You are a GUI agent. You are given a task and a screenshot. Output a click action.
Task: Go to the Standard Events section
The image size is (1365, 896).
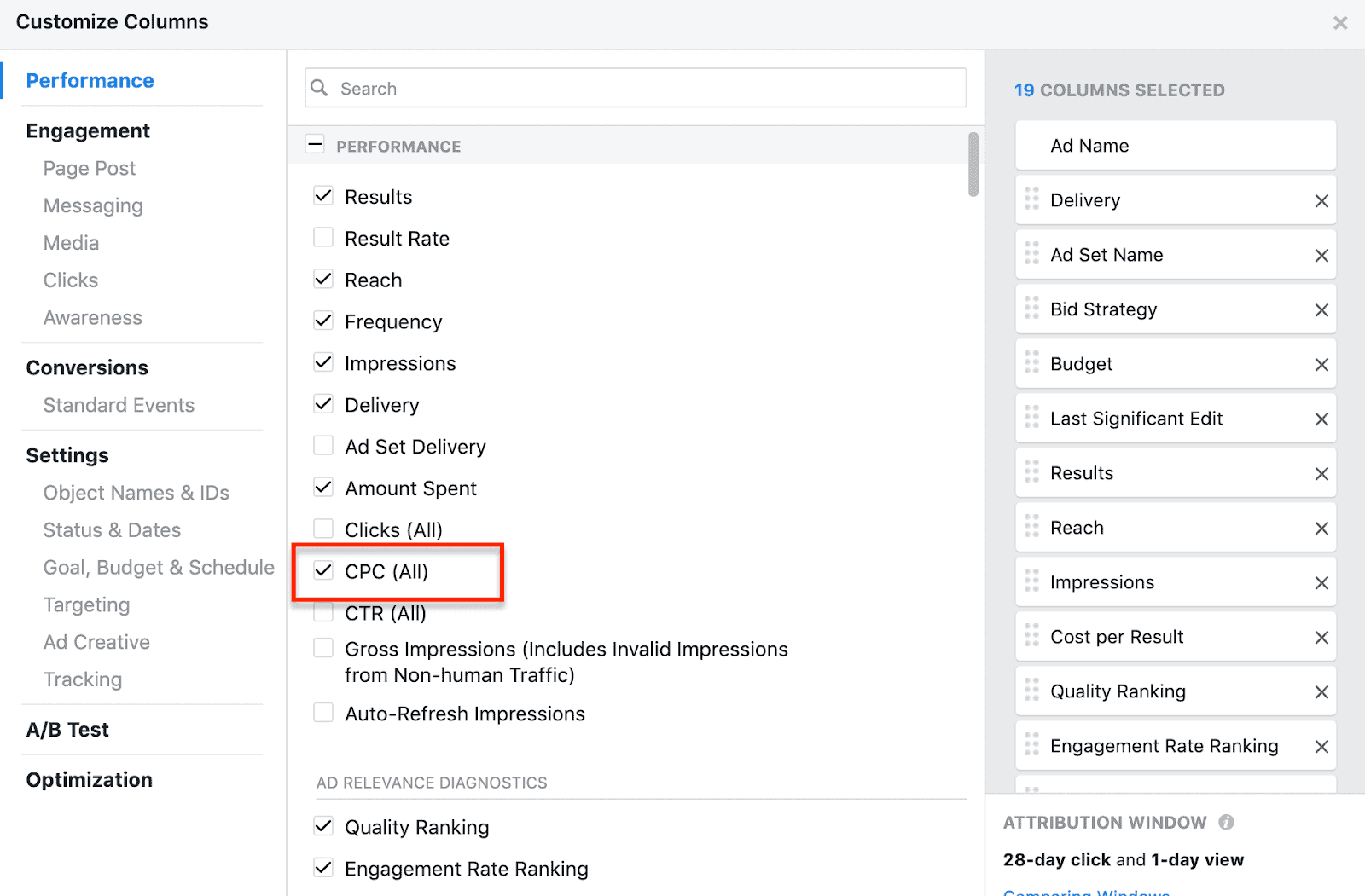pos(119,406)
